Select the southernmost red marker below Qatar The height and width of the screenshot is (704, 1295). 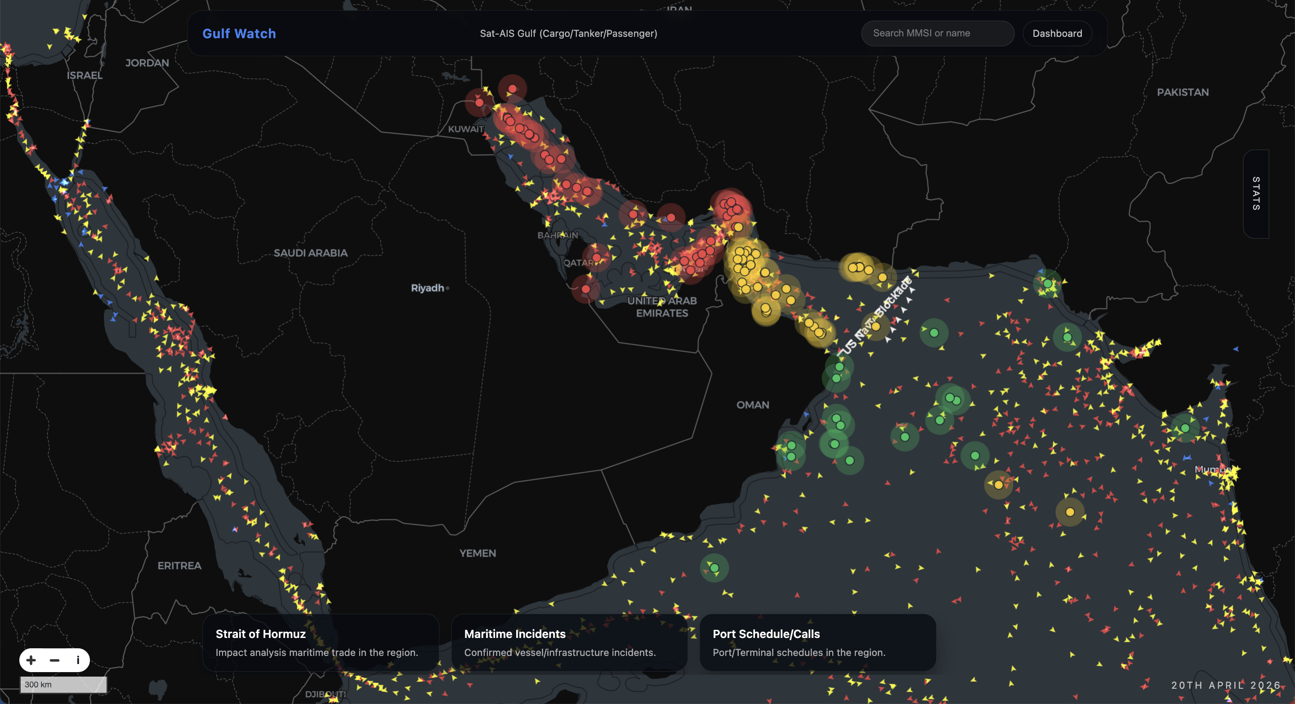click(x=585, y=289)
